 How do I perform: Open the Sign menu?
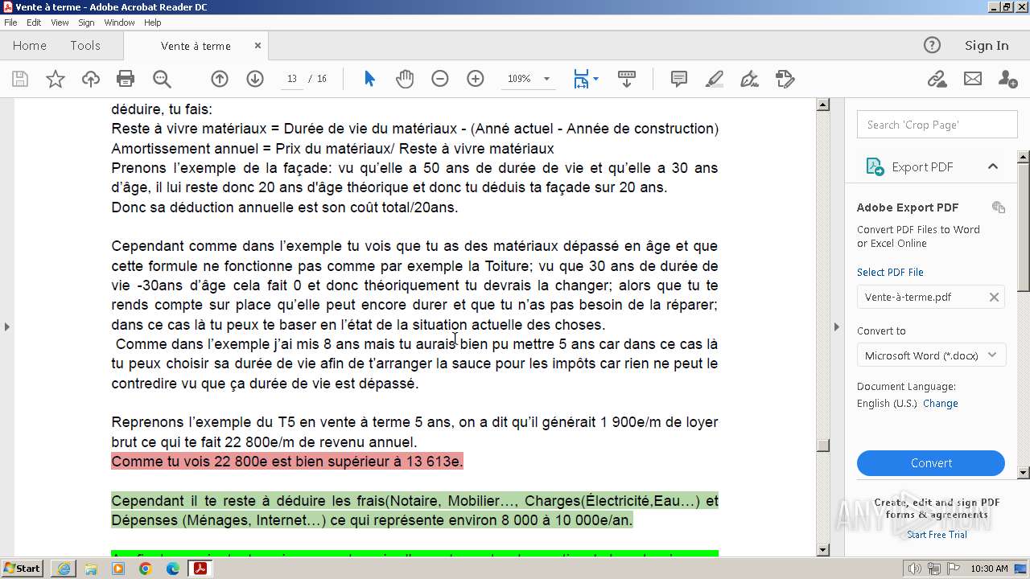click(86, 23)
